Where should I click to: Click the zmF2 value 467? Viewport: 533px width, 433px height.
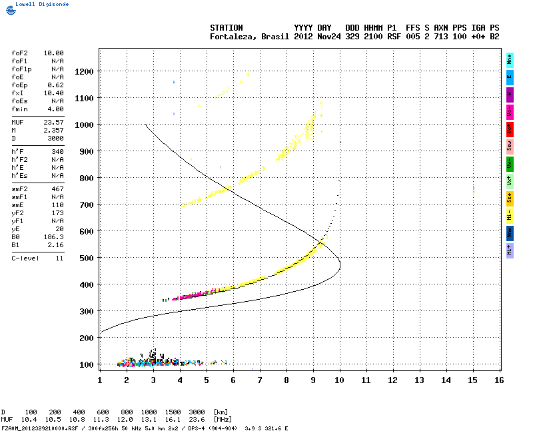tap(57, 189)
